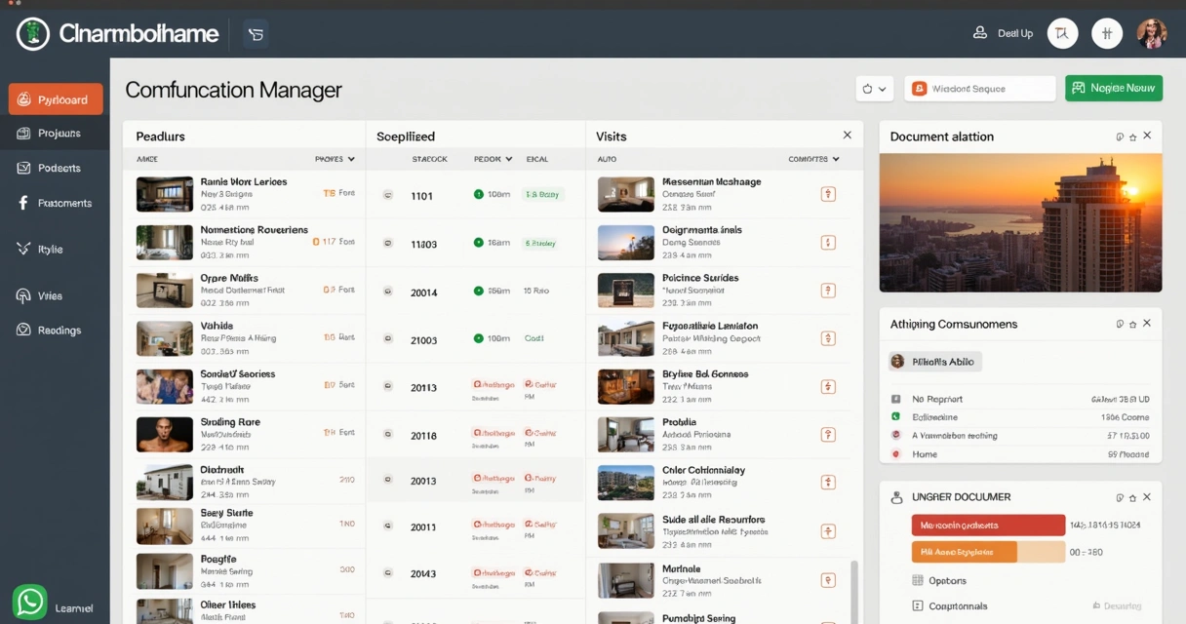Click the Visits panel vertical scrollbar
Viewport: 1186px width, 624px height.
(x=855, y=591)
